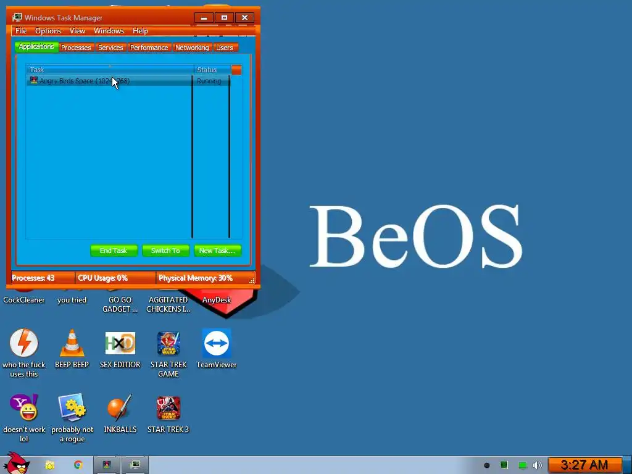
Task: Select the Task Manager taskbar button
Action: coord(135,465)
